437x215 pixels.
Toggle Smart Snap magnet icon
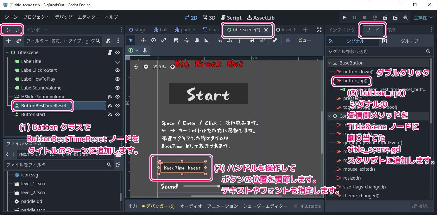pos(220,40)
